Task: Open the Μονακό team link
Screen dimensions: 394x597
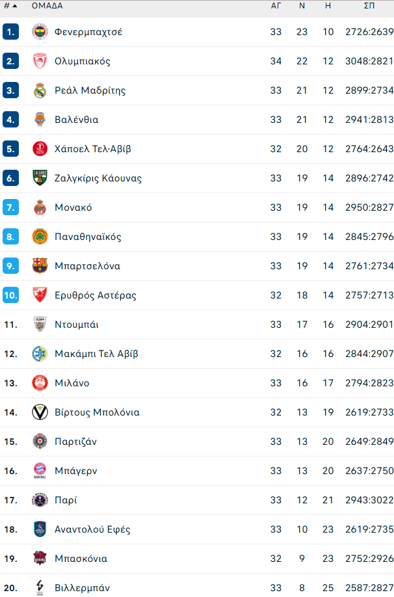Action: (x=73, y=207)
